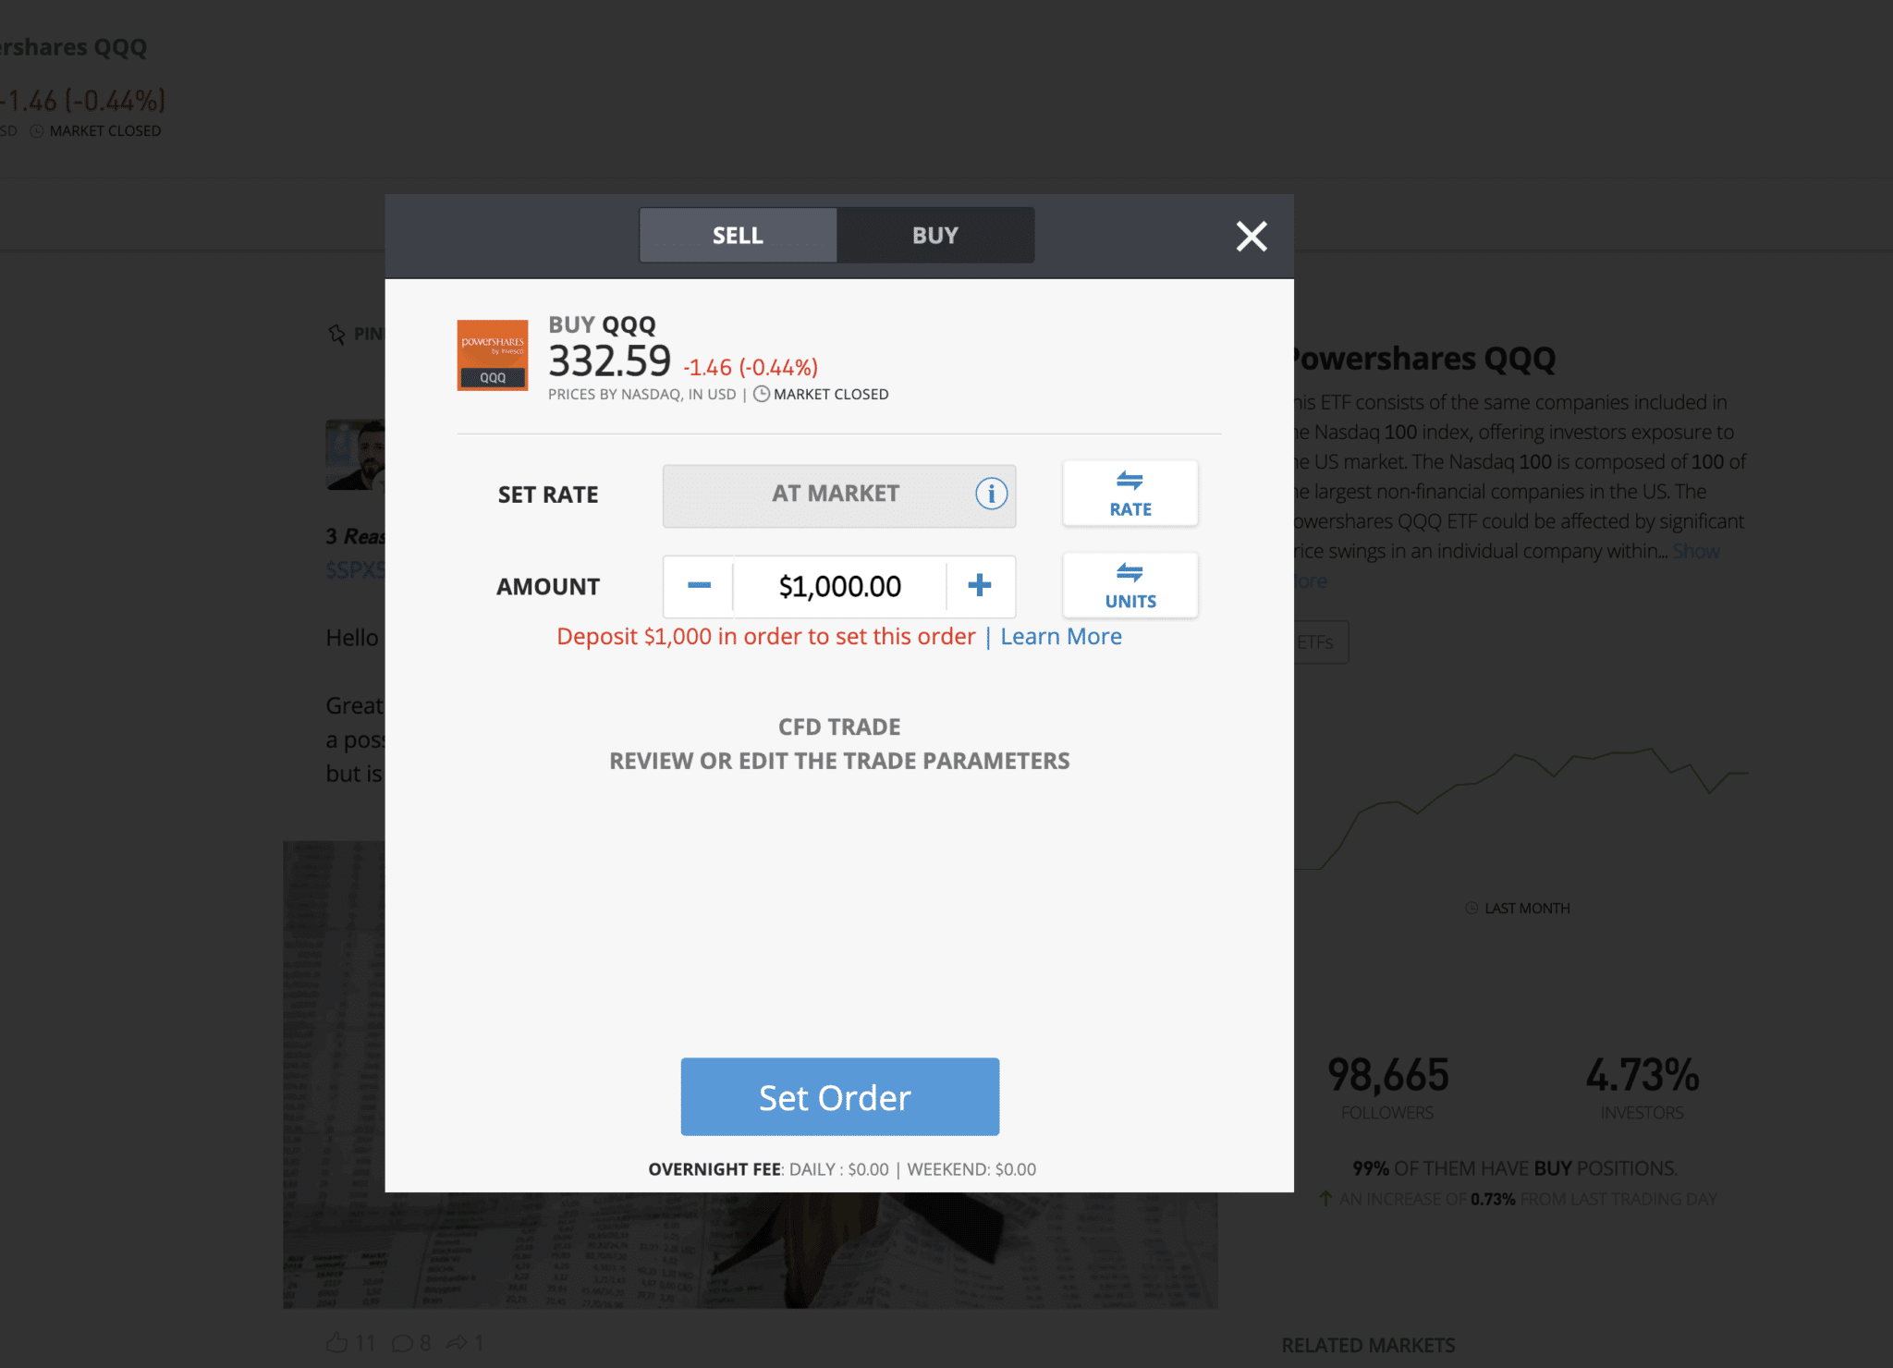Screen dimensions: 1893x1368
Task: Toggle amount to UNITS
Action: coord(1130,586)
